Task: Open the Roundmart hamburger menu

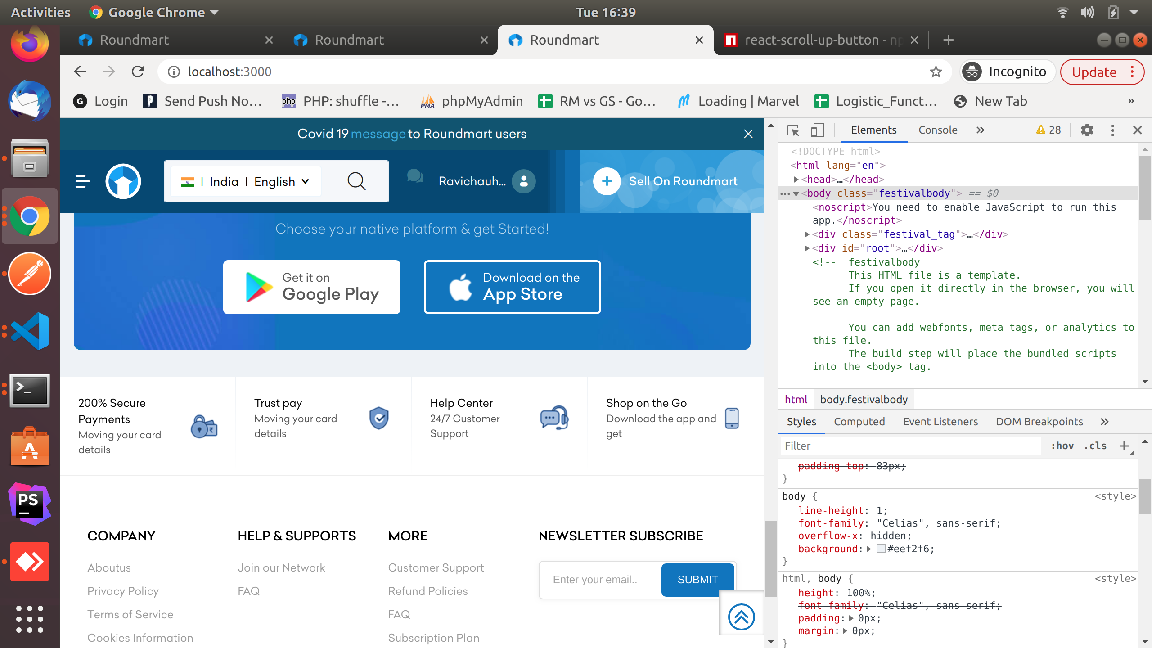Action: [x=83, y=181]
